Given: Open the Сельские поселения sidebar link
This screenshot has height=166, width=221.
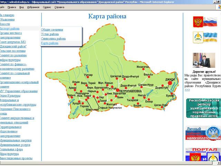Looking at the screenshot, I should [13, 51].
